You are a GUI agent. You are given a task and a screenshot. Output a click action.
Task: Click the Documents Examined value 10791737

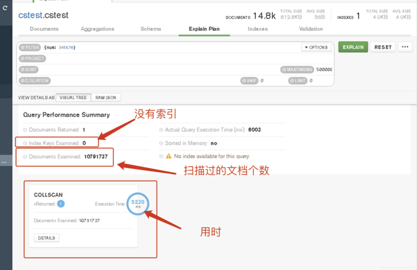click(x=96, y=157)
